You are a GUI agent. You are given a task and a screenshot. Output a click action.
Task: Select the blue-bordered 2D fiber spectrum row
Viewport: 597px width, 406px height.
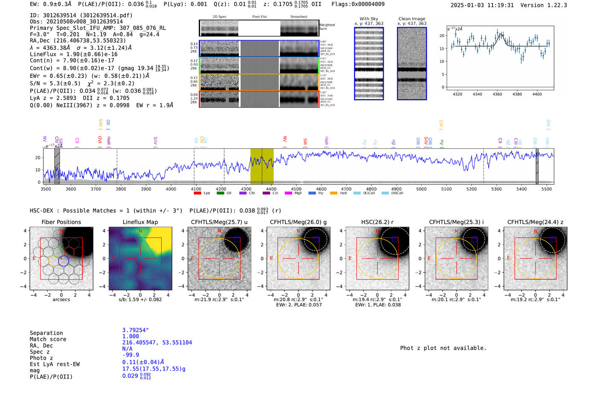[x=259, y=49]
